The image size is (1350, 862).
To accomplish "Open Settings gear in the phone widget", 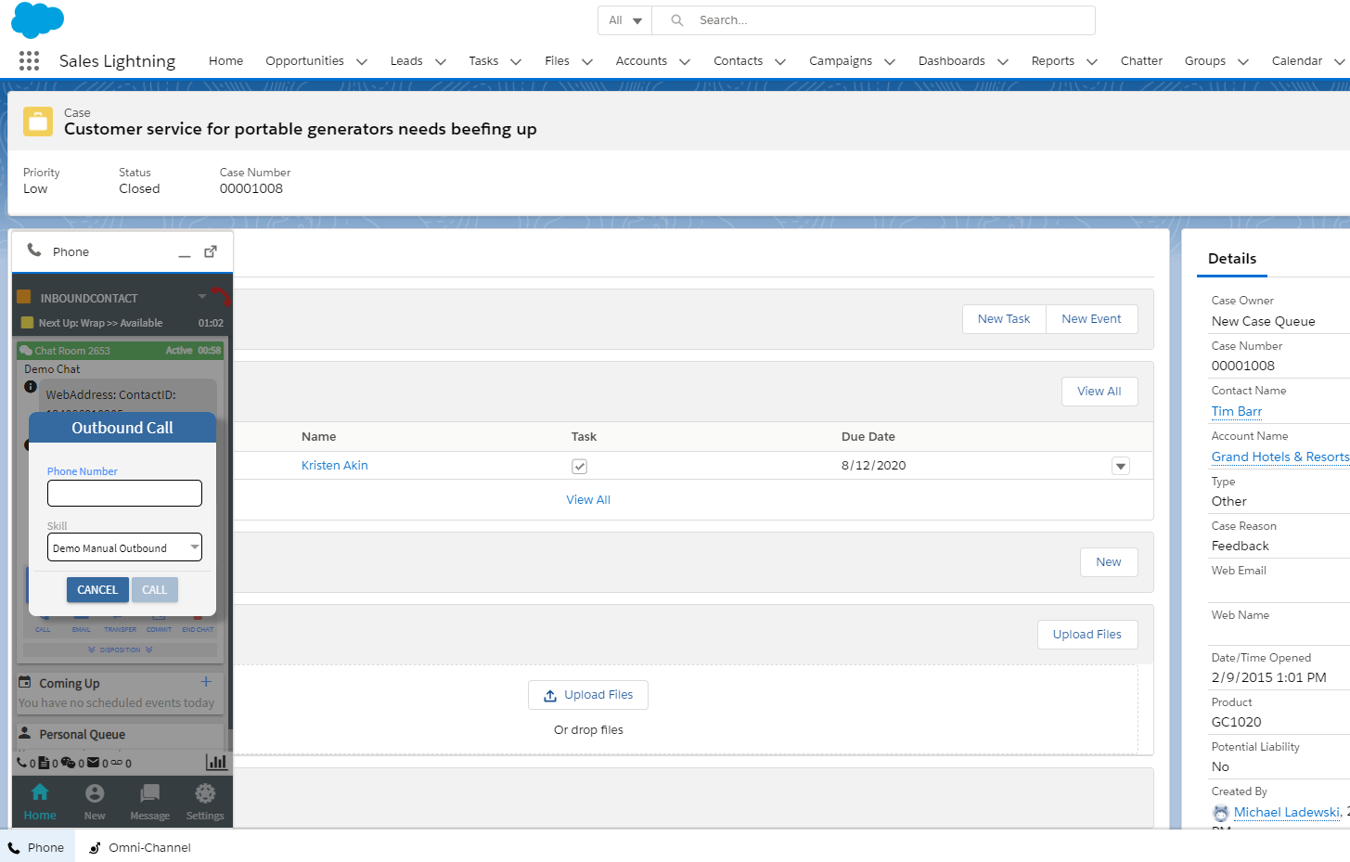I will [204, 798].
